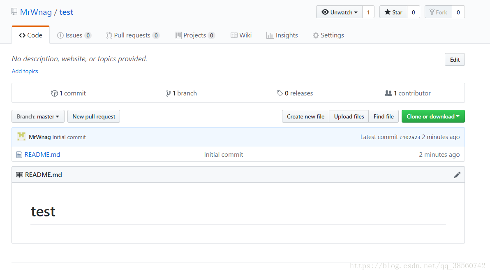Viewport: 490px width, 274px height.
Task: Switch to the Code tab
Action: [x=30, y=35]
